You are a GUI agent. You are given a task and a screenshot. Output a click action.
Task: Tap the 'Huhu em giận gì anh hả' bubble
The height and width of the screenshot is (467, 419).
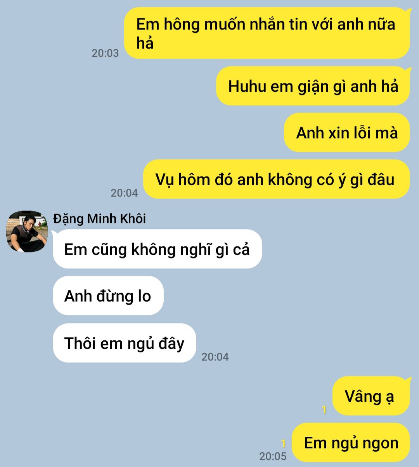313,86
